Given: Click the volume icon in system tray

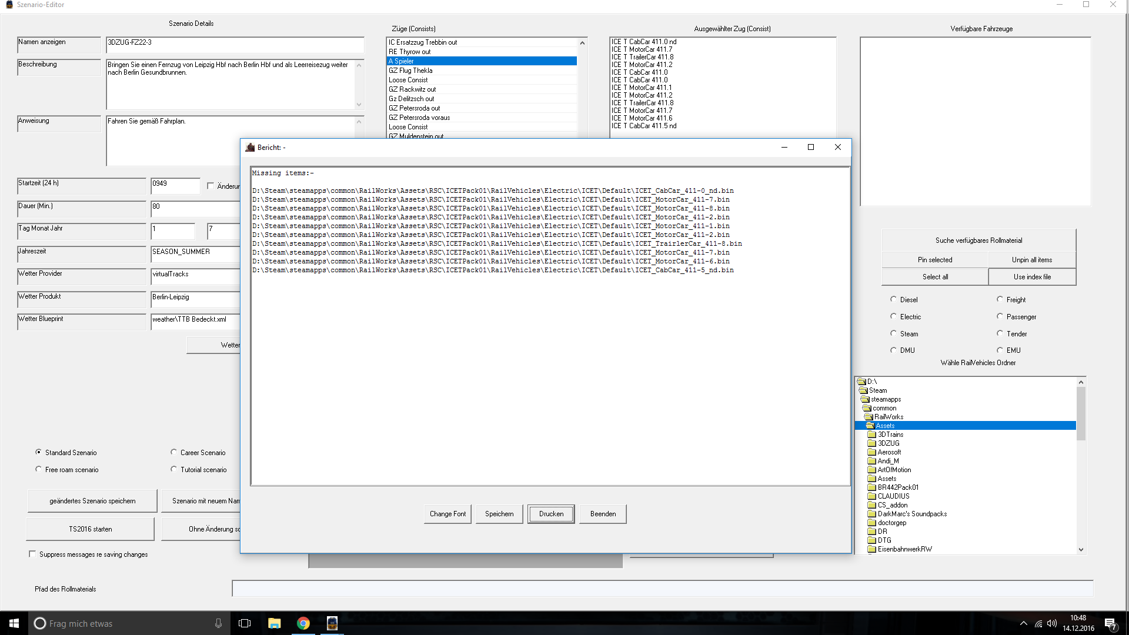Looking at the screenshot, I should (1051, 623).
